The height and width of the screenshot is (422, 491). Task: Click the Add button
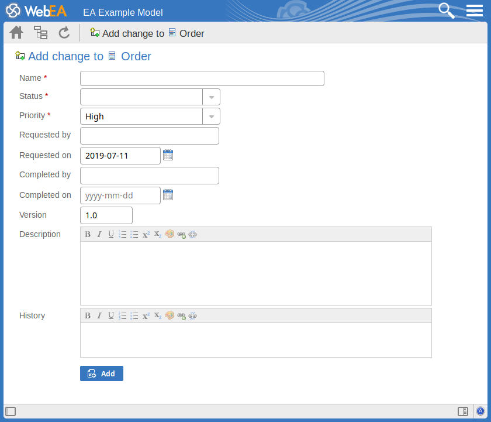coord(102,373)
